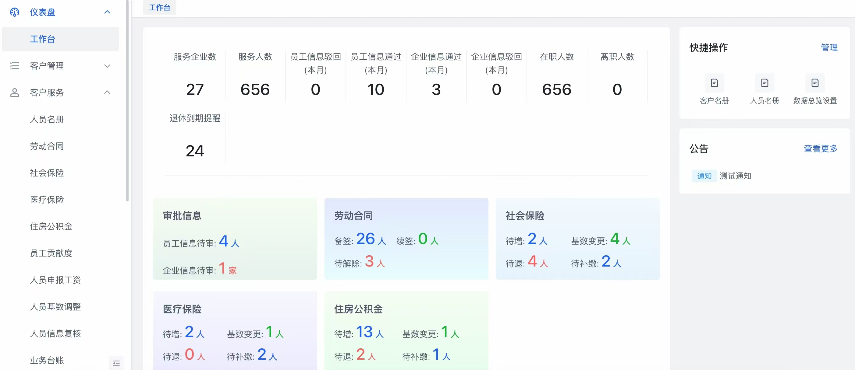Switch to the 工作台 top tab
Image resolution: width=855 pixels, height=370 pixels.
click(x=159, y=7)
